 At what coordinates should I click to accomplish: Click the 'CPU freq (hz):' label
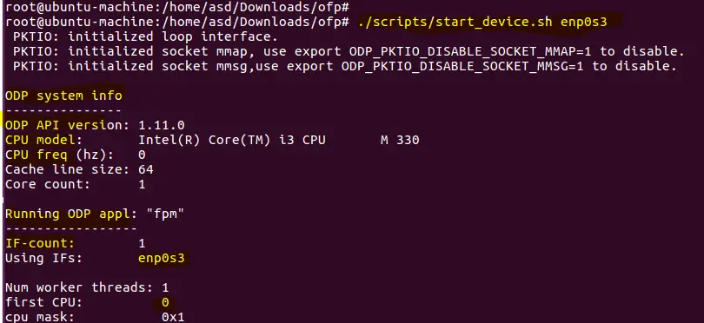point(59,155)
